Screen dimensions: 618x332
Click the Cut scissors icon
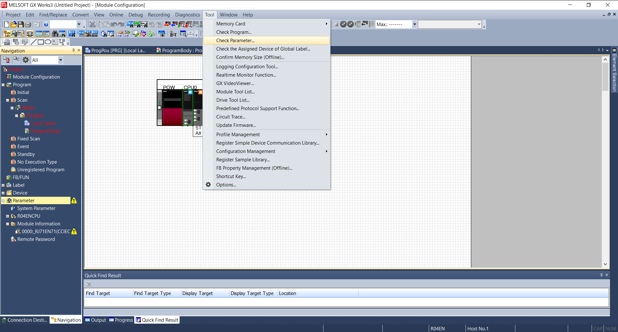[x=92, y=24]
